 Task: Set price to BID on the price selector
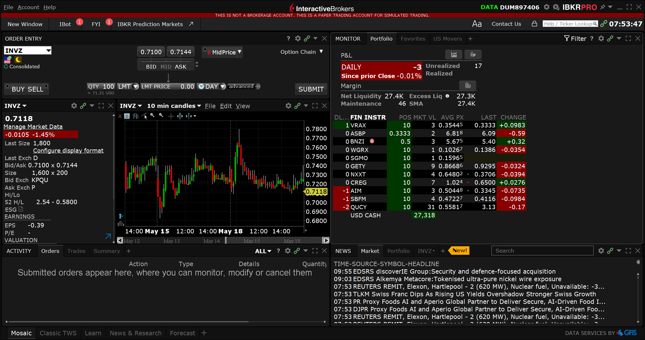pos(151,66)
